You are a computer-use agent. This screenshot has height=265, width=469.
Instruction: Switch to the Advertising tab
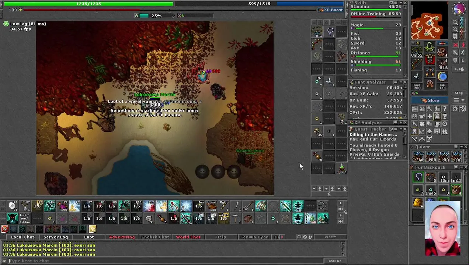(x=122, y=237)
